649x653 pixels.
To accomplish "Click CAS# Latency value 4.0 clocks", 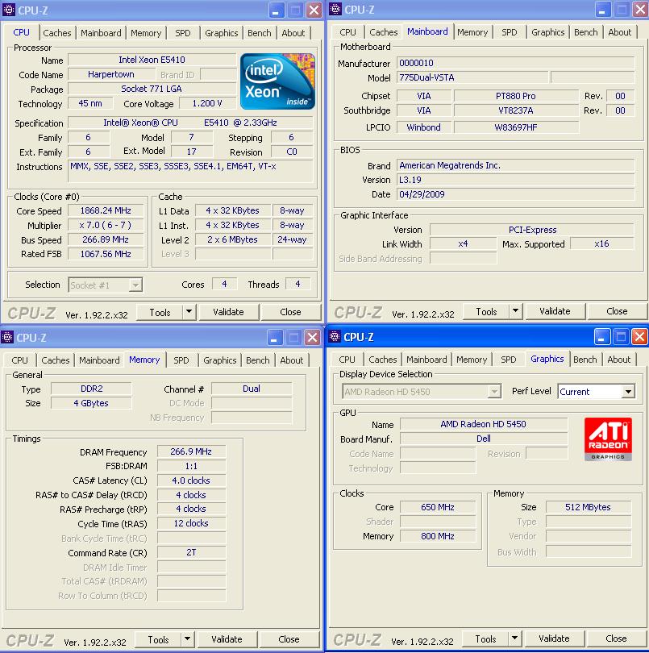I will pos(192,480).
